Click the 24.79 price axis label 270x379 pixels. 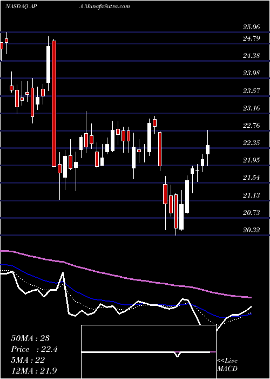(252, 38)
